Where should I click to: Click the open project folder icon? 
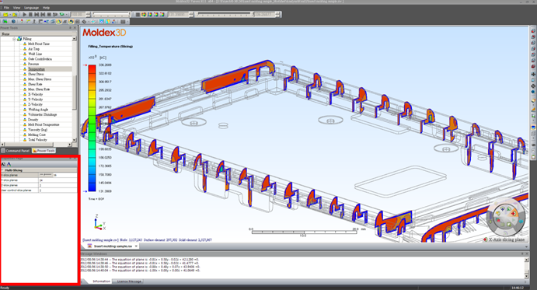[x=5, y=15]
